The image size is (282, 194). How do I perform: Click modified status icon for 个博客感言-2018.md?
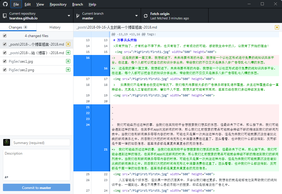tap(68, 44)
